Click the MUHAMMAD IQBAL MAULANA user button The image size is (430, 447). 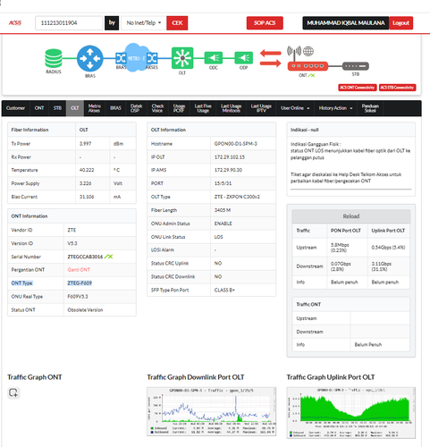pyautogui.click(x=346, y=23)
